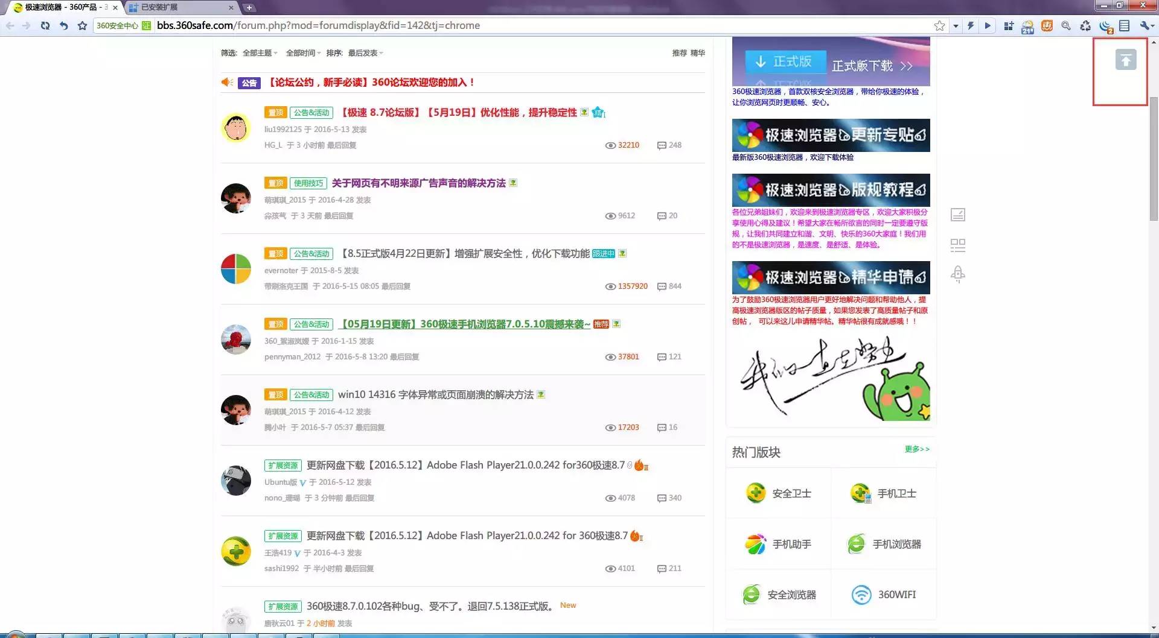Click the back-to-top arrow button
Viewport: 1159px width, 638px height.
pos(1125,60)
